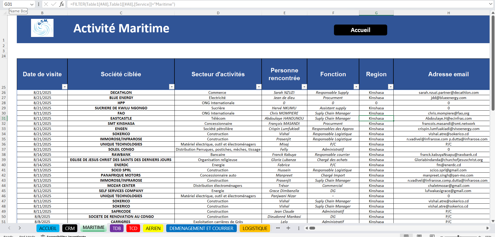The image size is (495, 237).
Task: Click the Activité Maritime title
Action: coord(121,28)
